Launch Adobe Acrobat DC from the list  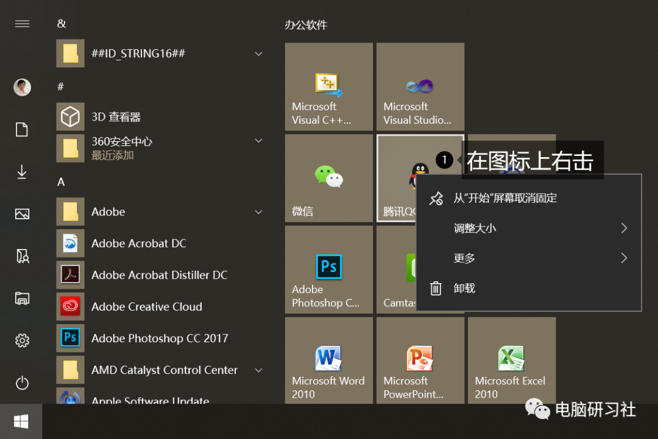(161, 243)
